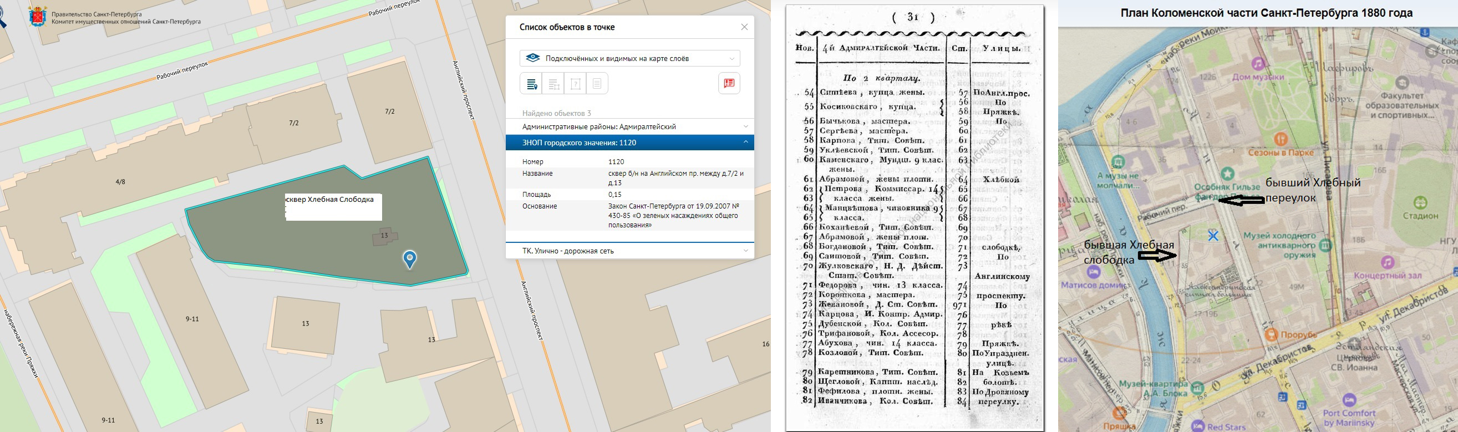Viewport: 1458px width, 432px height.
Task: Click the green Стадион icon
Action: 1420,202
